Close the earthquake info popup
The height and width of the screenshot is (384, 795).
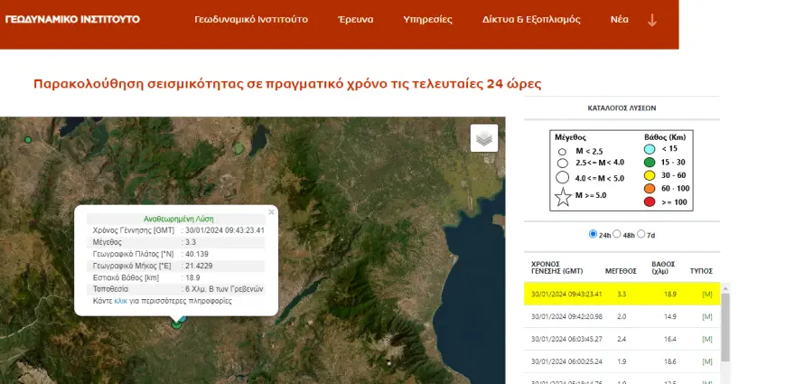271,212
